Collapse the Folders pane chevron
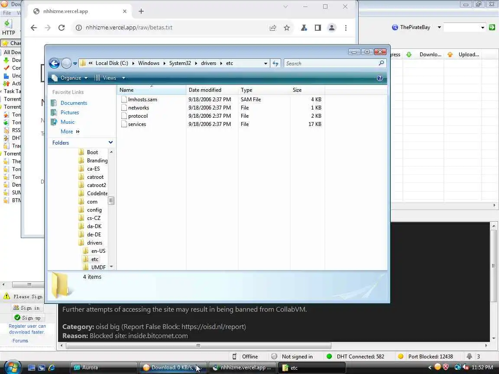499x374 pixels. 110,142
